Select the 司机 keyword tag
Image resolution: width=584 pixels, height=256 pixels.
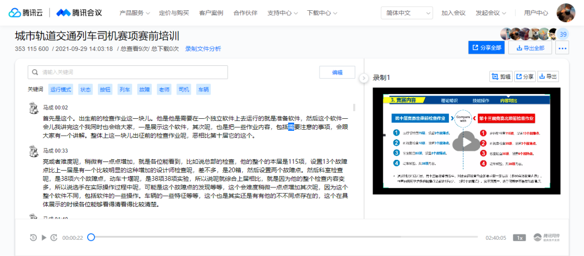184,90
